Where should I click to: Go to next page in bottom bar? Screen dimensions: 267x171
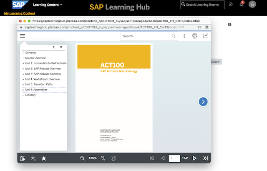pyautogui.click(x=194, y=158)
